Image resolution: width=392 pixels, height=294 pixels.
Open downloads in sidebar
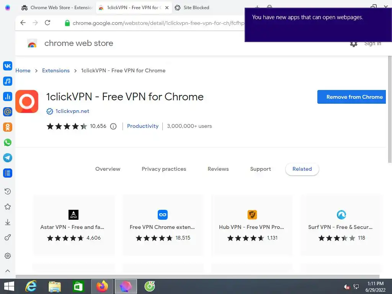[8, 222]
